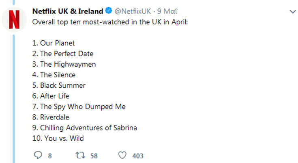Screen dimensions: 298x163
Task: Click "The Perfect Date" list entry
Action: (x=62, y=54)
